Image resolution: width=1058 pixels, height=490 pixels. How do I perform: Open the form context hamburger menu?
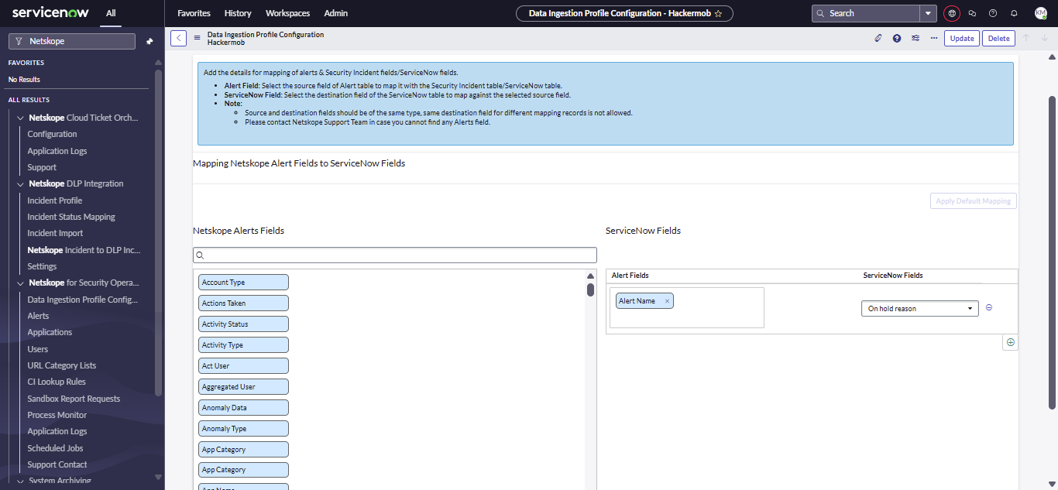(198, 38)
